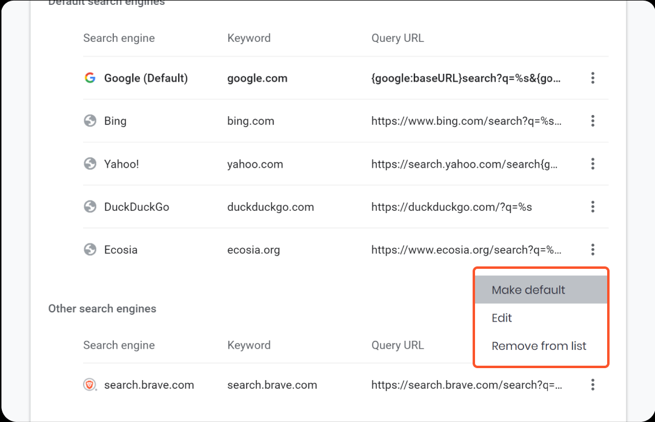Image resolution: width=655 pixels, height=422 pixels.
Task: Click the duckduckgo.com keyword
Action: click(x=271, y=208)
